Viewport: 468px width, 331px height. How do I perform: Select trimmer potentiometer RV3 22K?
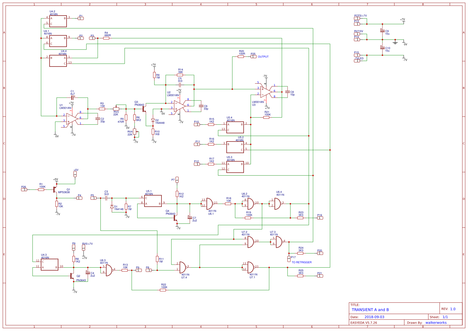point(116,109)
